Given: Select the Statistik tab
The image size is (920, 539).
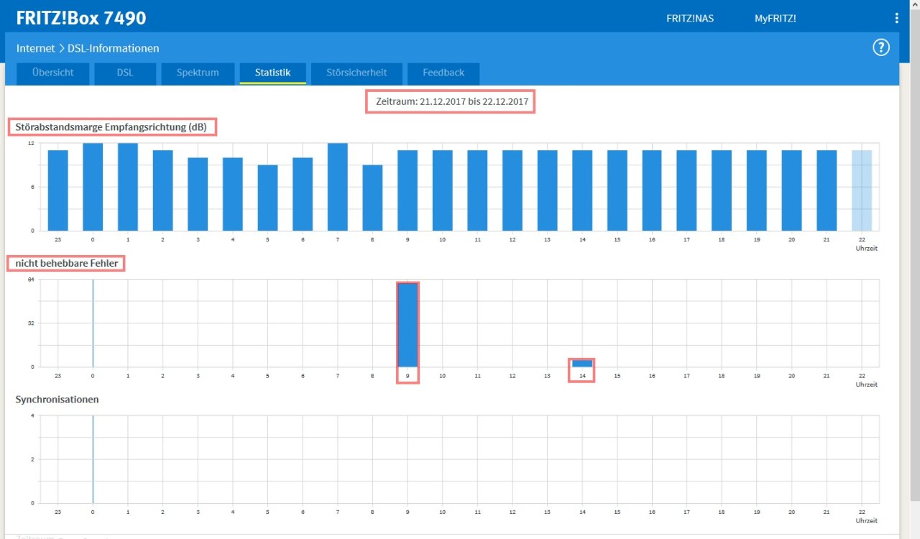Looking at the screenshot, I should pyautogui.click(x=272, y=73).
